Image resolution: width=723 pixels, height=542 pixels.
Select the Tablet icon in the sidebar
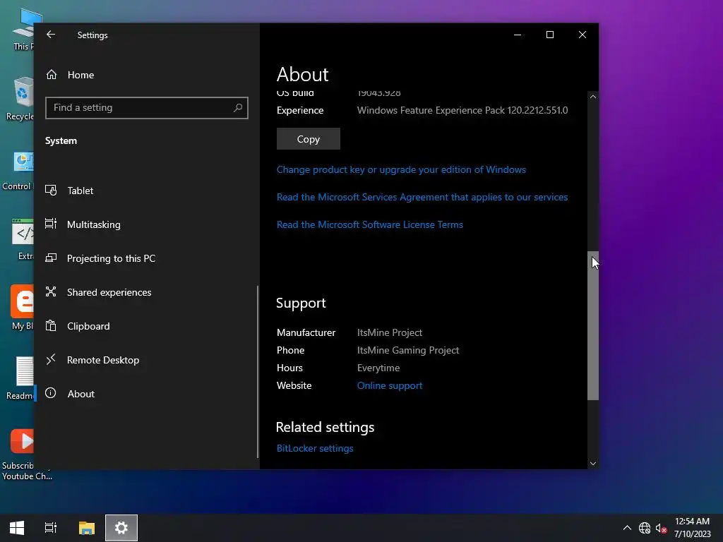tap(51, 191)
